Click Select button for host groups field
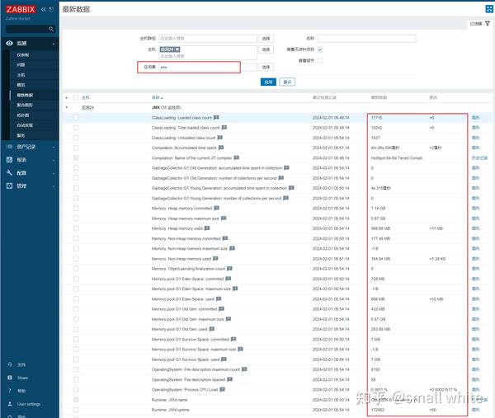Image resolution: width=495 pixels, height=418 pixels. pos(266,39)
